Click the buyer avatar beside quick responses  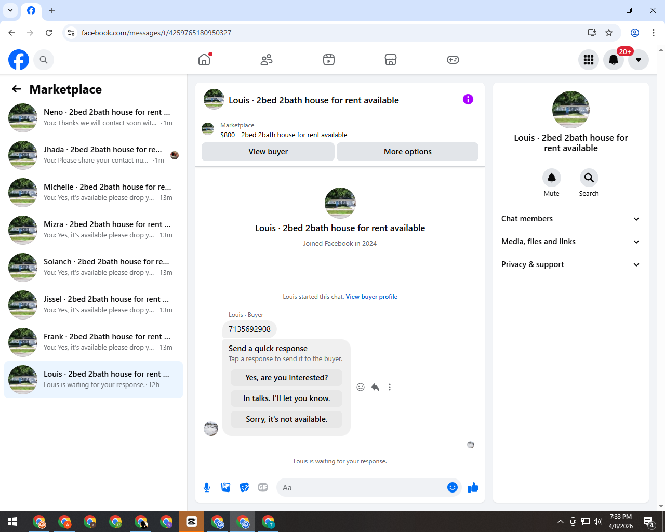pyautogui.click(x=211, y=429)
